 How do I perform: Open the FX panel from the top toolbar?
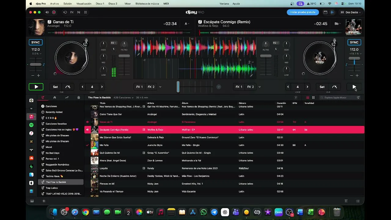click(72, 12)
